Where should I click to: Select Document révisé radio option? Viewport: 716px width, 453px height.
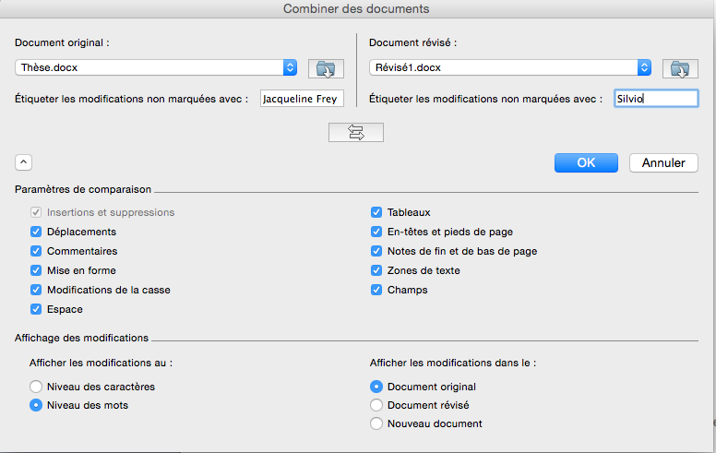(x=376, y=405)
